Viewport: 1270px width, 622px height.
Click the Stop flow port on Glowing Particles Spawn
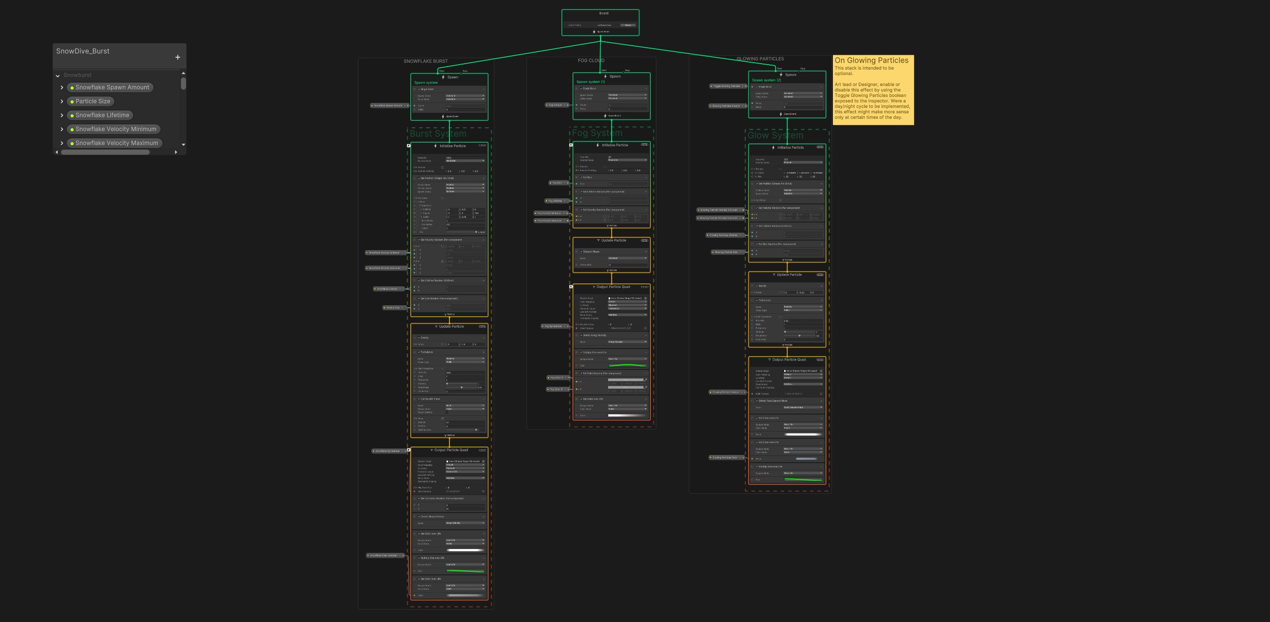tap(799, 71)
